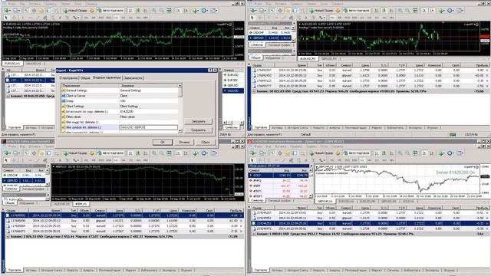Open the Общие tab in Expert dialog

[85, 77]
